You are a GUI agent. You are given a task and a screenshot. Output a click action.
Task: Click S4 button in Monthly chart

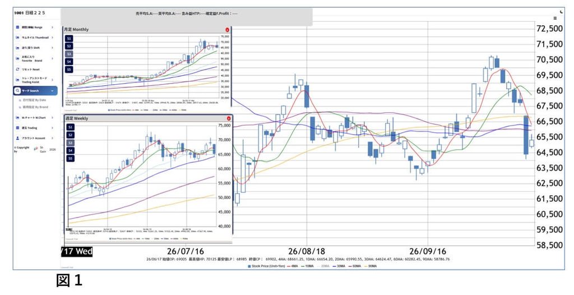click(x=69, y=62)
